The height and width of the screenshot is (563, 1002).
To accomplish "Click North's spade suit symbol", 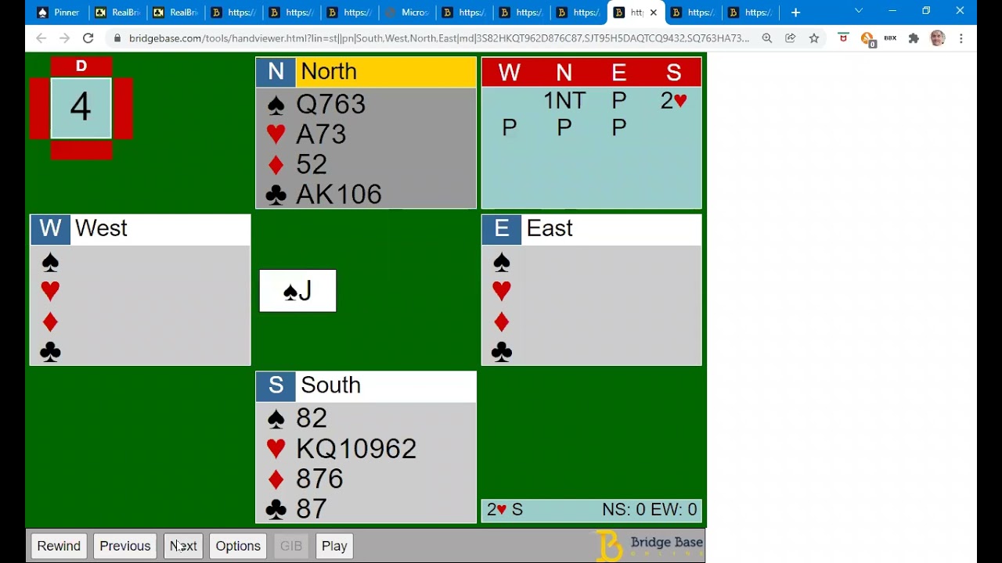I will (276, 105).
